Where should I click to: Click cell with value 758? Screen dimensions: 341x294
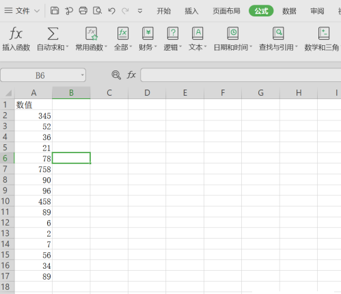point(33,169)
